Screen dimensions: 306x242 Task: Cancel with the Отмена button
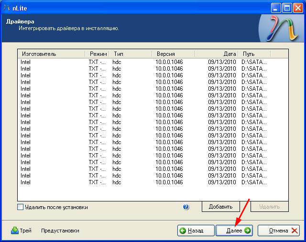tap(279, 231)
